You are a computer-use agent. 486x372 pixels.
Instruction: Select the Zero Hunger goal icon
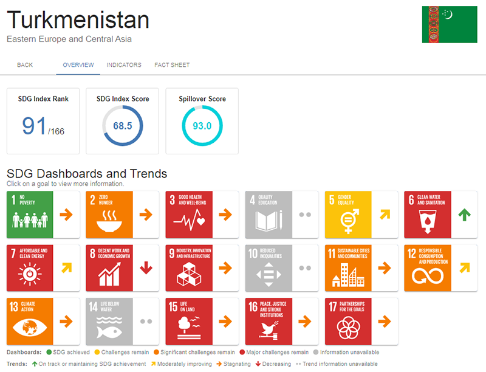click(109, 215)
